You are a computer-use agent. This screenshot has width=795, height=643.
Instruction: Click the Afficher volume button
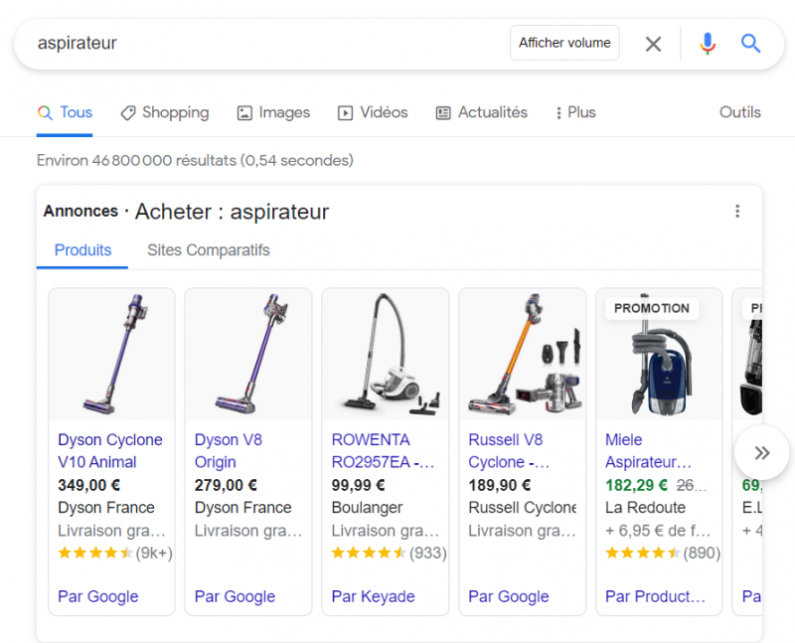[x=564, y=43]
